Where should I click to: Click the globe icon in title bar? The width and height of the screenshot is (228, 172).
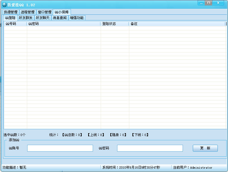coord(5,5)
